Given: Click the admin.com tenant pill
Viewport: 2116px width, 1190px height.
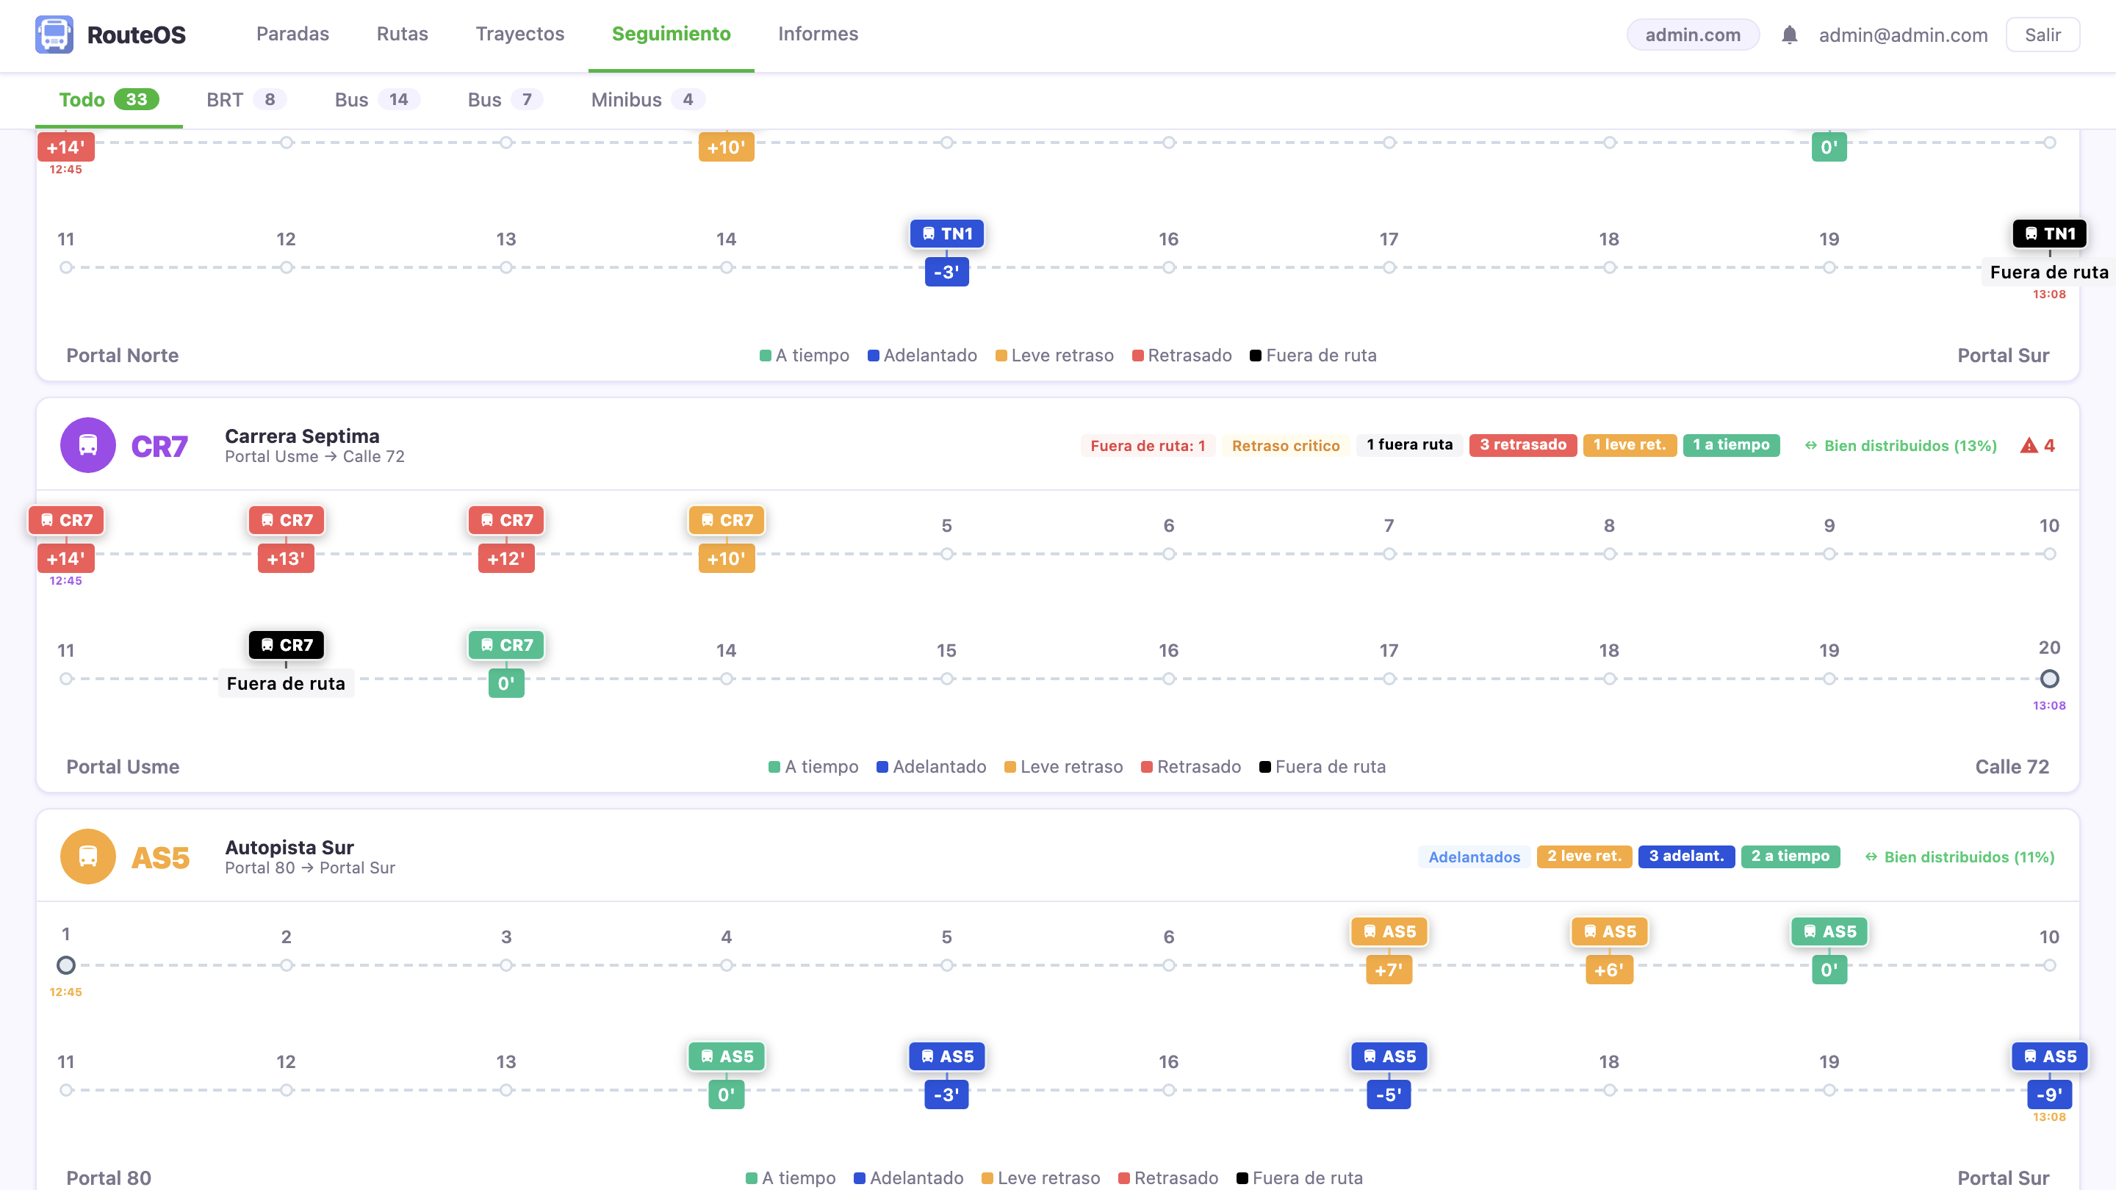Looking at the screenshot, I should pyautogui.click(x=1693, y=35).
